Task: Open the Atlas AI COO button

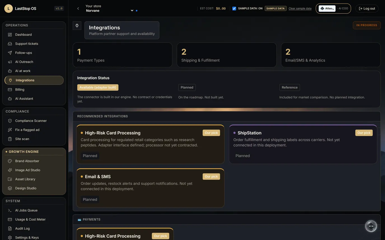Action: tap(333, 8)
